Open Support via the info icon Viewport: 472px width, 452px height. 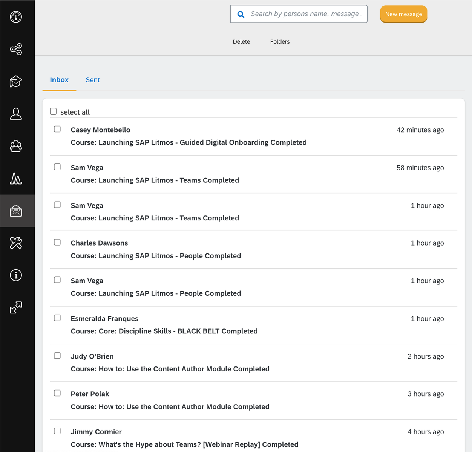(15, 275)
